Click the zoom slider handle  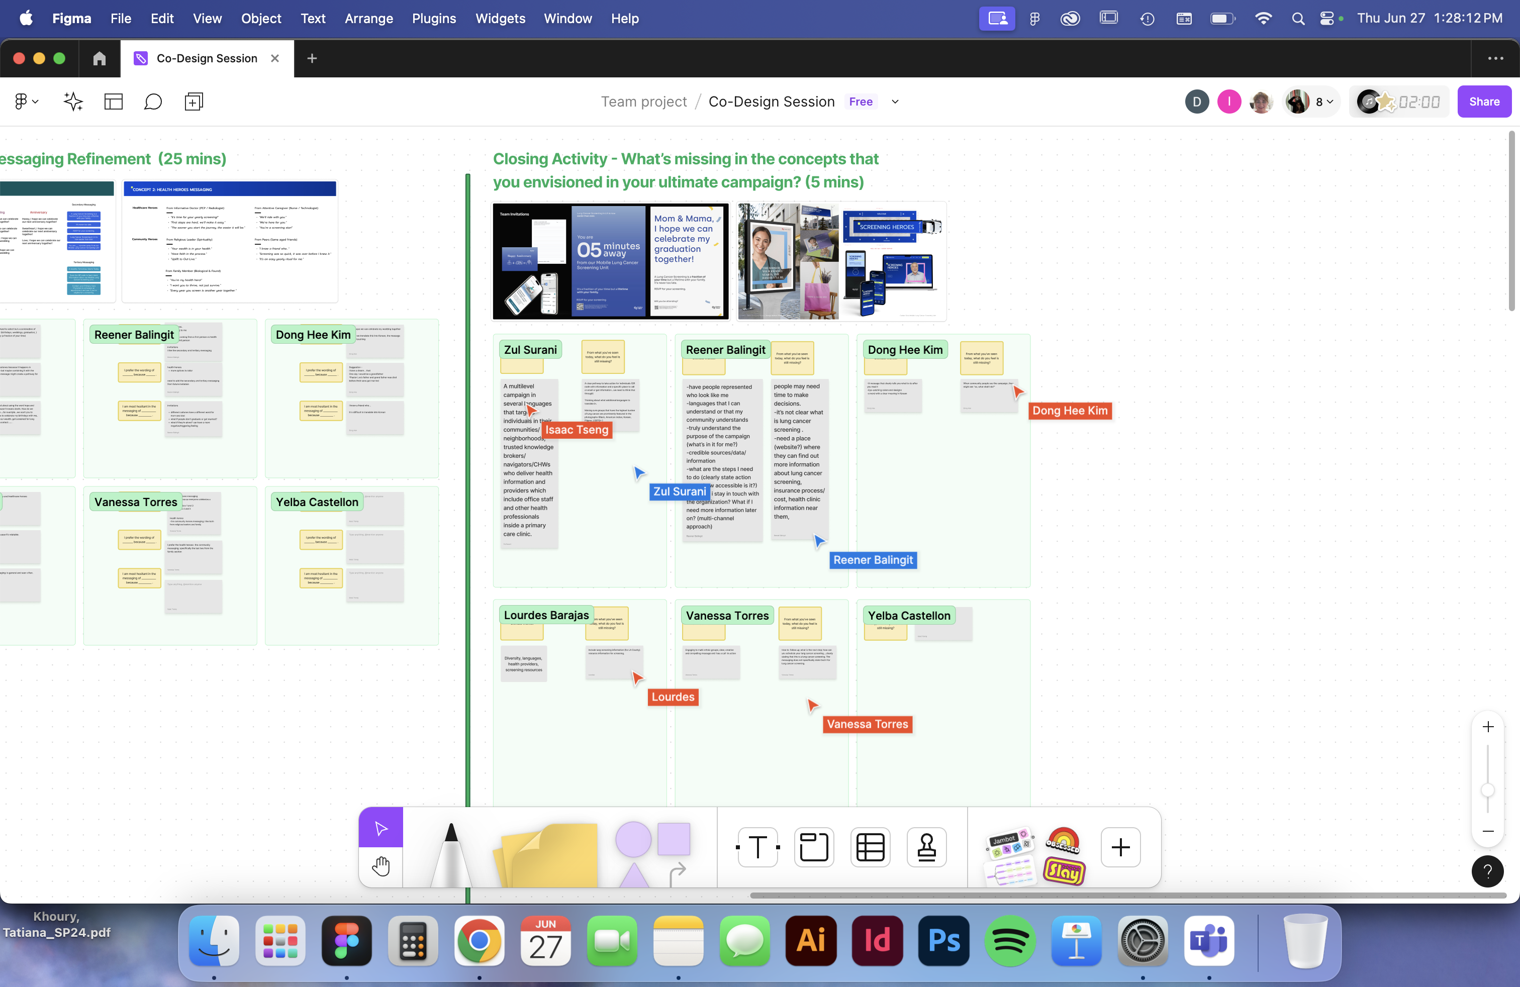tap(1487, 791)
